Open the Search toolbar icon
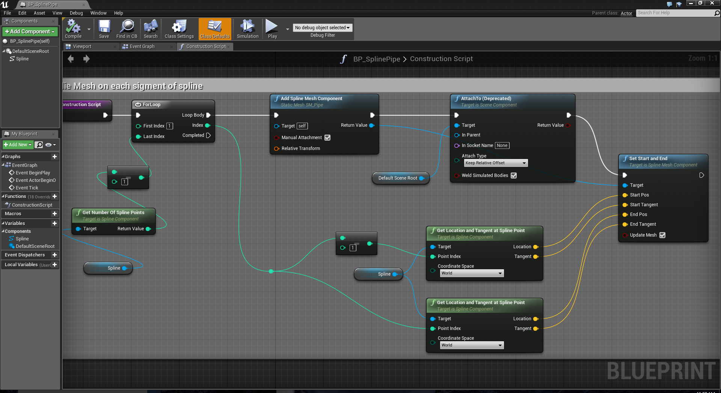 pyautogui.click(x=151, y=28)
